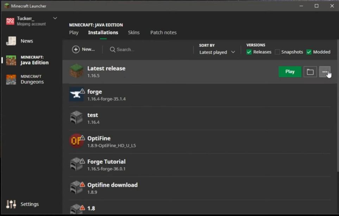Open the Patch notes tab
The height and width of the screenshot is (216, 339).
click(163, 33)
